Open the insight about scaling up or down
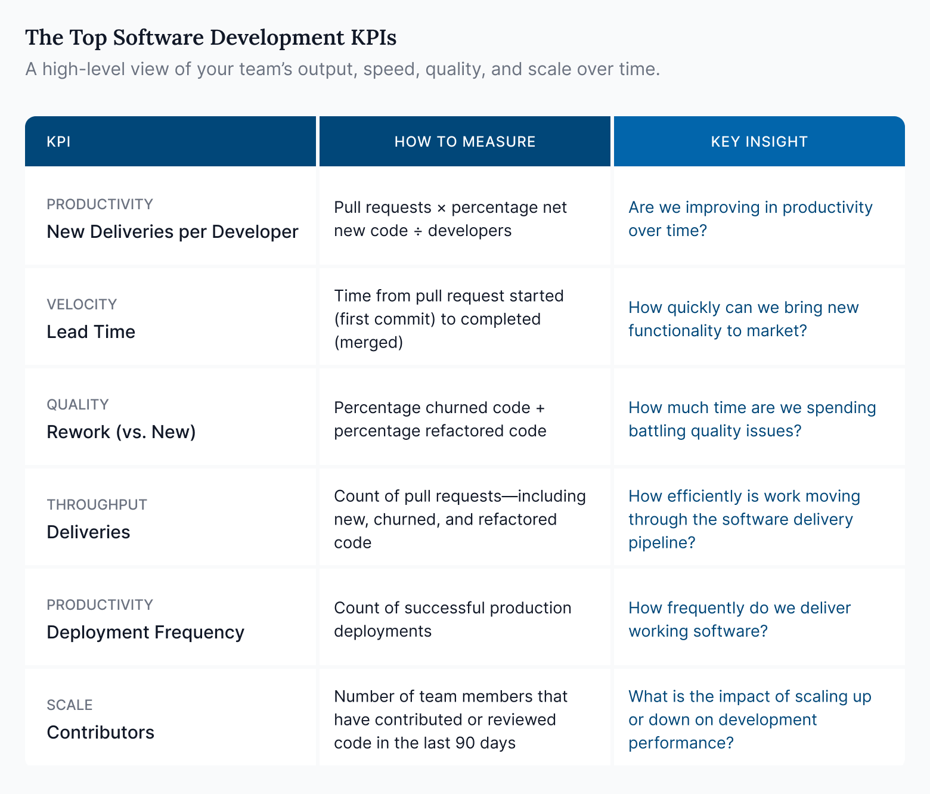930x794 pixels. point(749,719)
